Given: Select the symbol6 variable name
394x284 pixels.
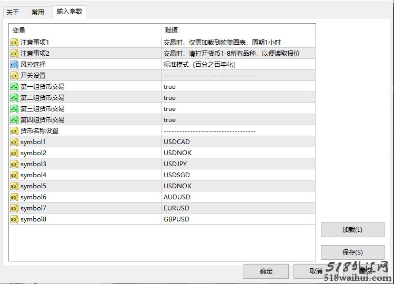Looking at the screenshot, I should pyautogui.click(x=34, y=197).
